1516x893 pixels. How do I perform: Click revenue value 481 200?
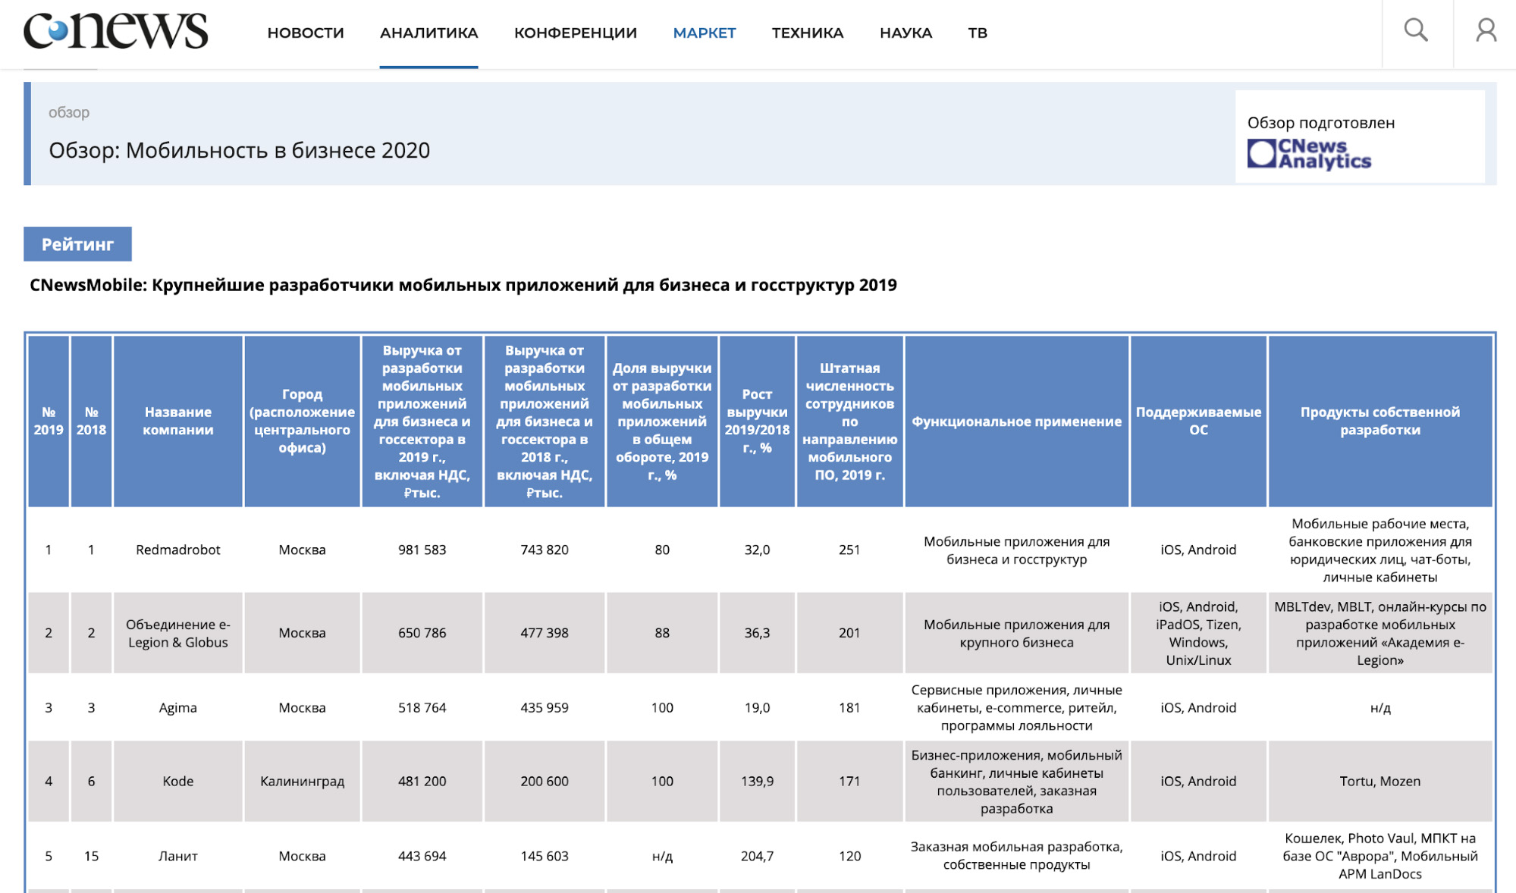pos(422,781)
